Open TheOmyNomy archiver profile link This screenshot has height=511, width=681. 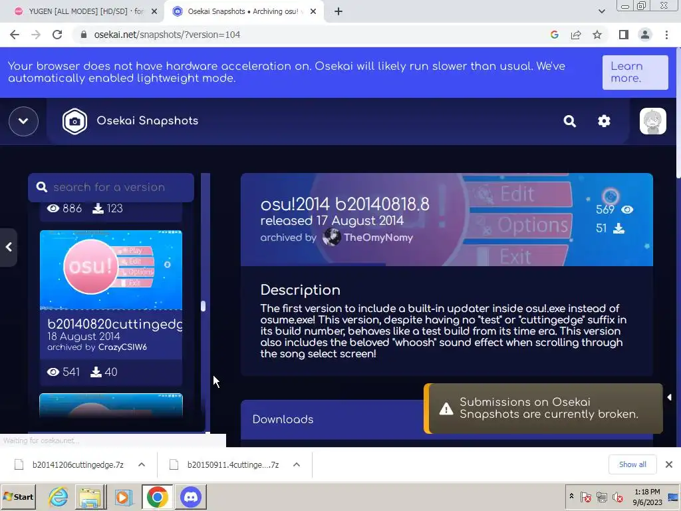point(378,238)
